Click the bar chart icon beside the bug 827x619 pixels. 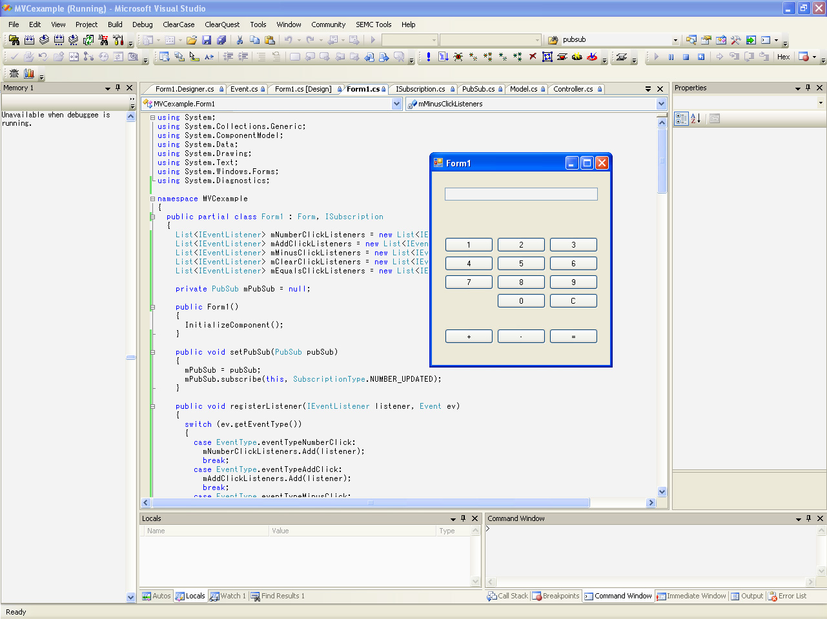tap(29, 74)
